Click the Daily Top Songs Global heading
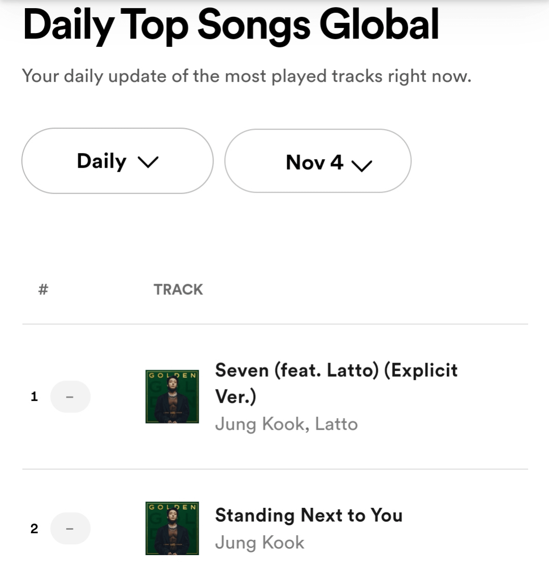The image size is (549, 578). click(x=231, y=24)
